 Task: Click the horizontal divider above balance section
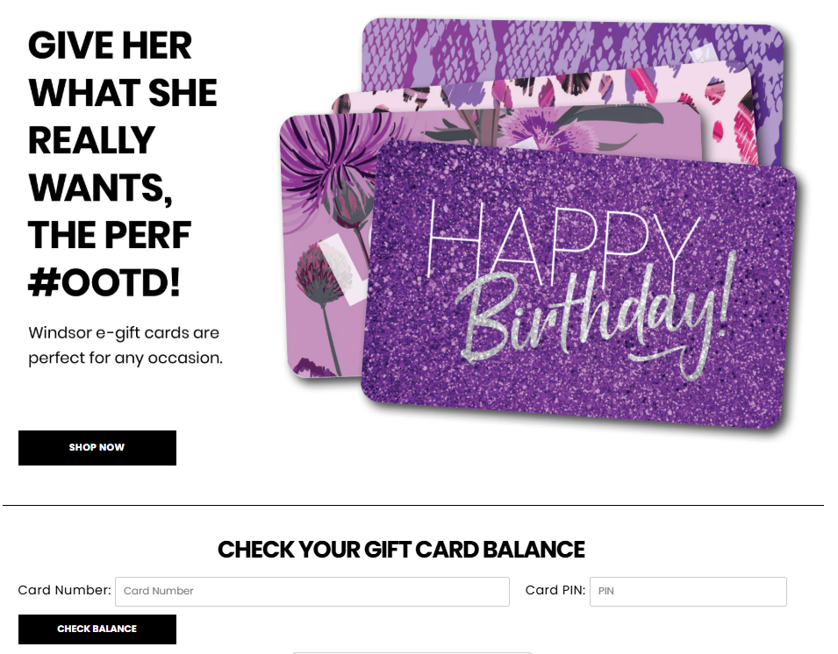tap(412, 506)
